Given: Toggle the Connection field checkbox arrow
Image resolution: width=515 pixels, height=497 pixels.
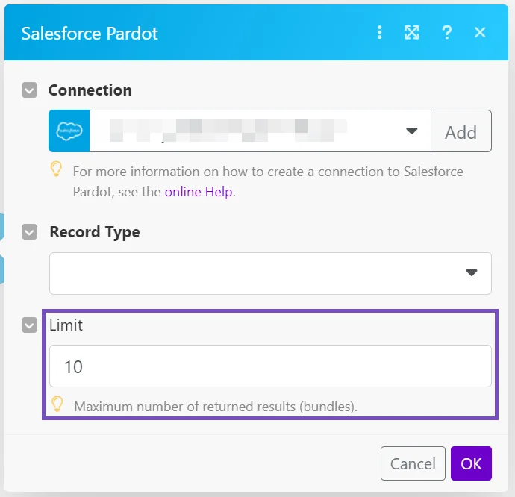Looking at the screenshot, I should [x=30, y=90].
